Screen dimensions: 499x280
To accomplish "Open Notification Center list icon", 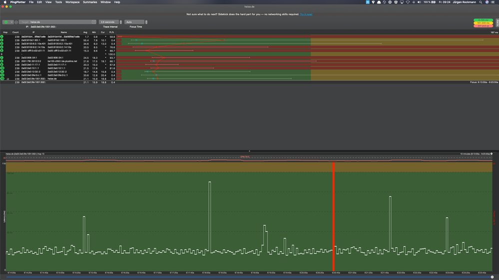I will point(493,2).
